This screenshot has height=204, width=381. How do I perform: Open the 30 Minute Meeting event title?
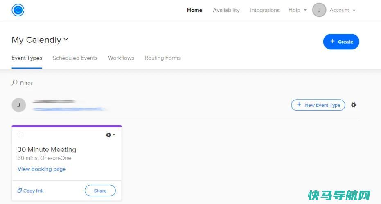47,149
